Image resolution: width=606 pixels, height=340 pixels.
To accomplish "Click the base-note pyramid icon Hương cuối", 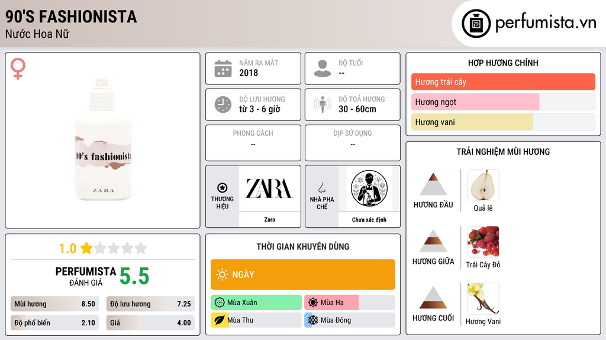I will [x=433, y=297].
